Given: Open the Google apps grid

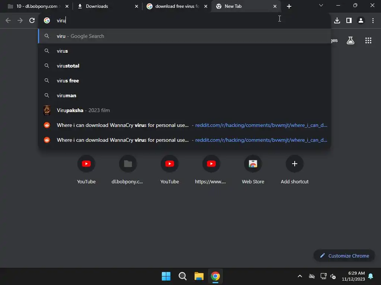Looking at the screenshot, I should pyautogui.click(x=368, y=40).
